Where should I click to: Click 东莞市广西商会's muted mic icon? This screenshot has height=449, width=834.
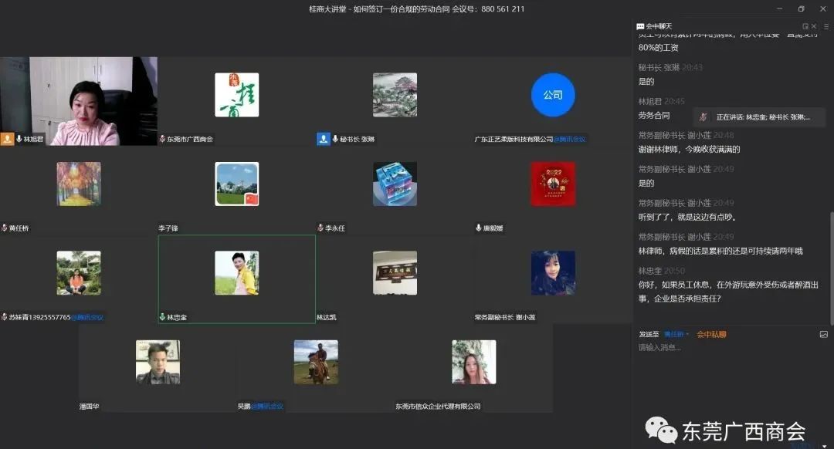click(162, 139)
